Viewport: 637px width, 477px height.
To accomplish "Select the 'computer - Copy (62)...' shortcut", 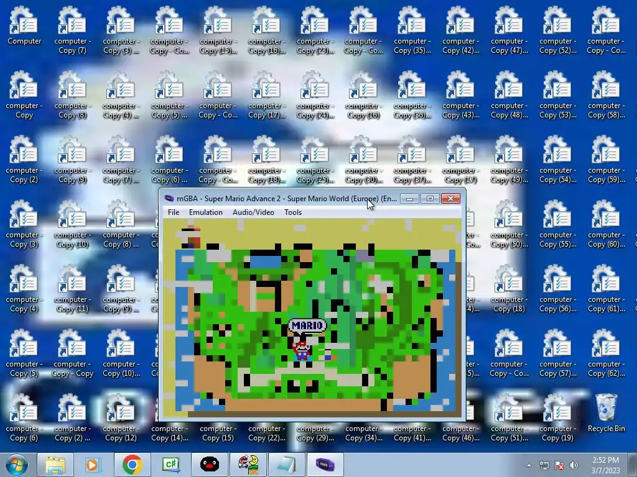I will [x=606, y=353].
